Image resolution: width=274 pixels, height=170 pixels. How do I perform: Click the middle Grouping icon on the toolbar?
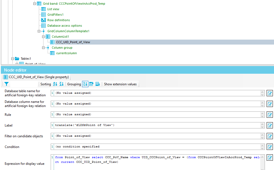91,84
